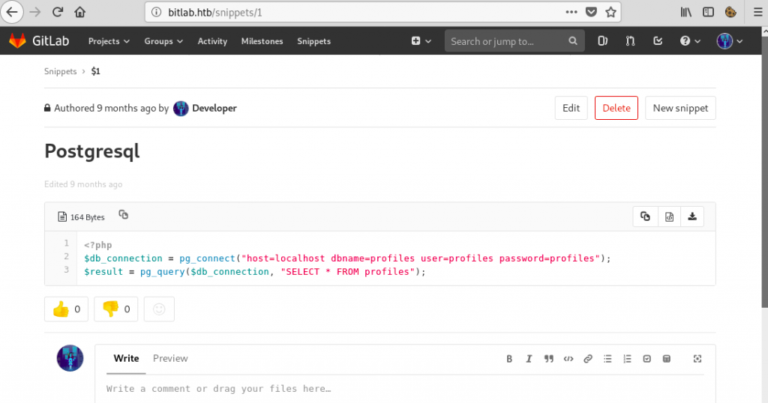Open Milestones in the navbar
This screenshot has height=403, width=768.
262,41
